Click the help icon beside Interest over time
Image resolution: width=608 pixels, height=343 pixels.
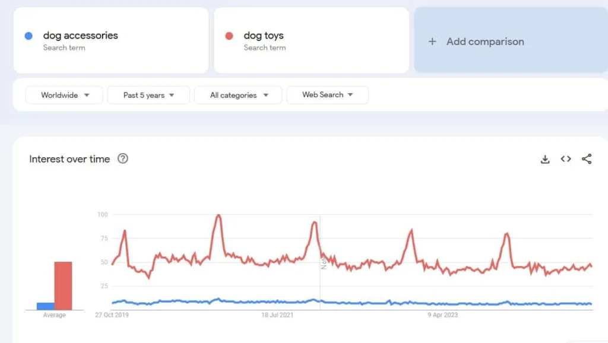[123, 158]
